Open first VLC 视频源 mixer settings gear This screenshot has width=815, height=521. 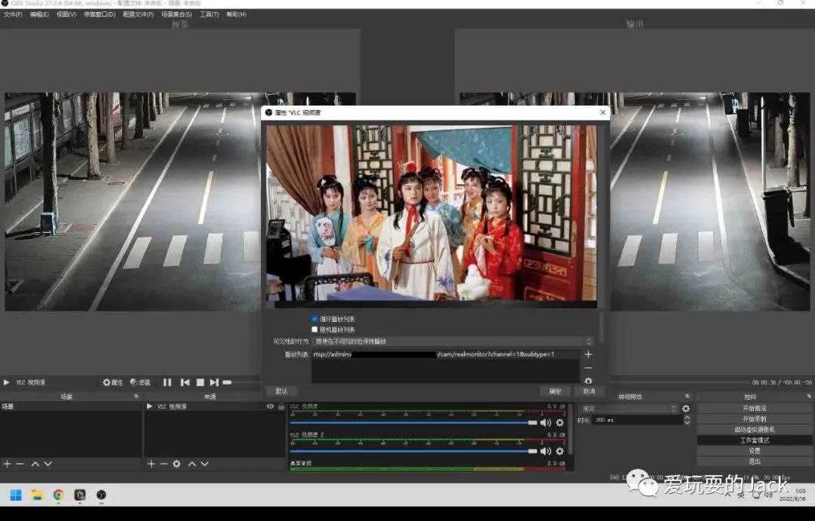560,423
